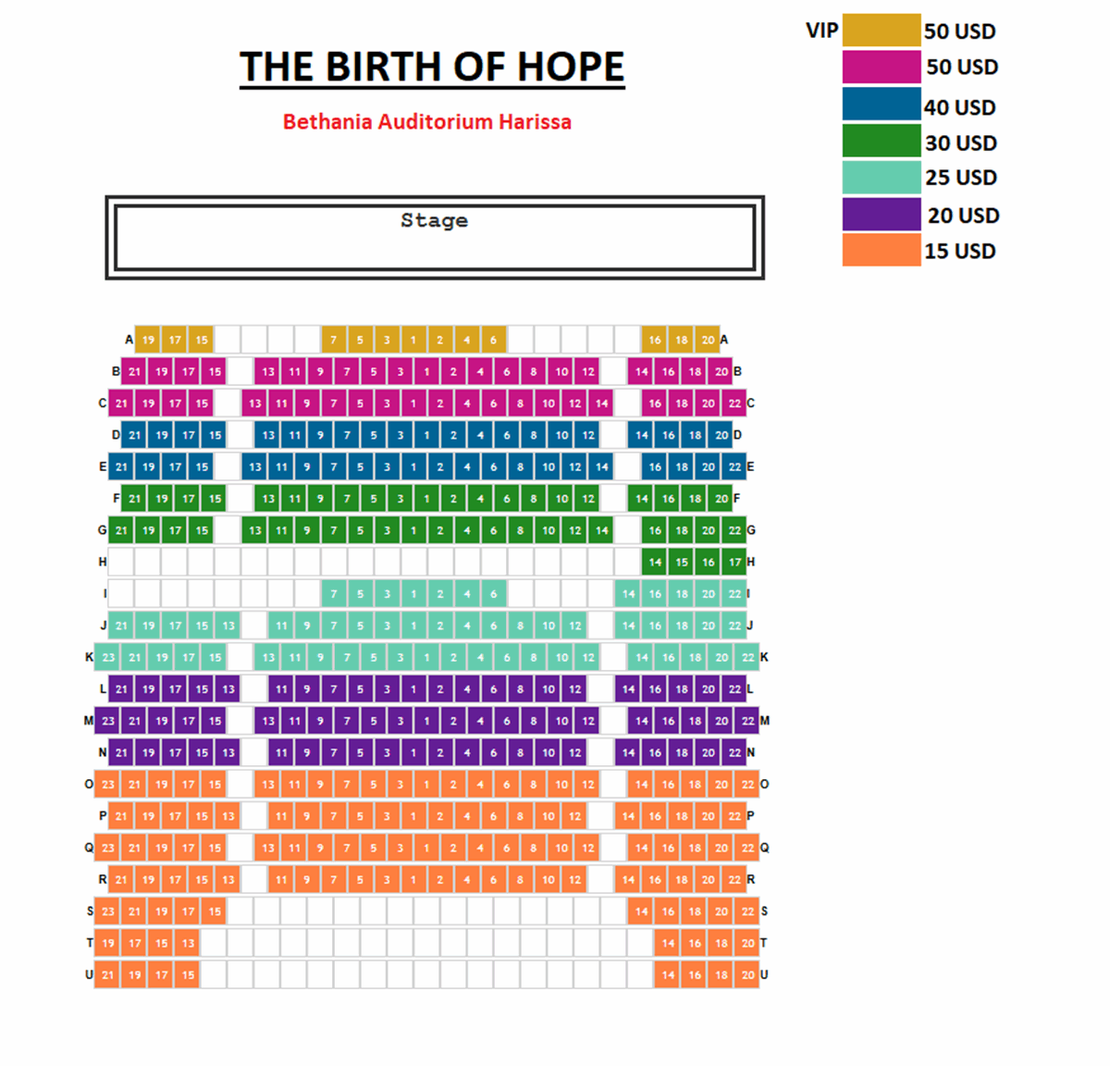Click the blue 40 USD legend swatch
This screenshot has height=1066, width=1110.
click(881, 105)
